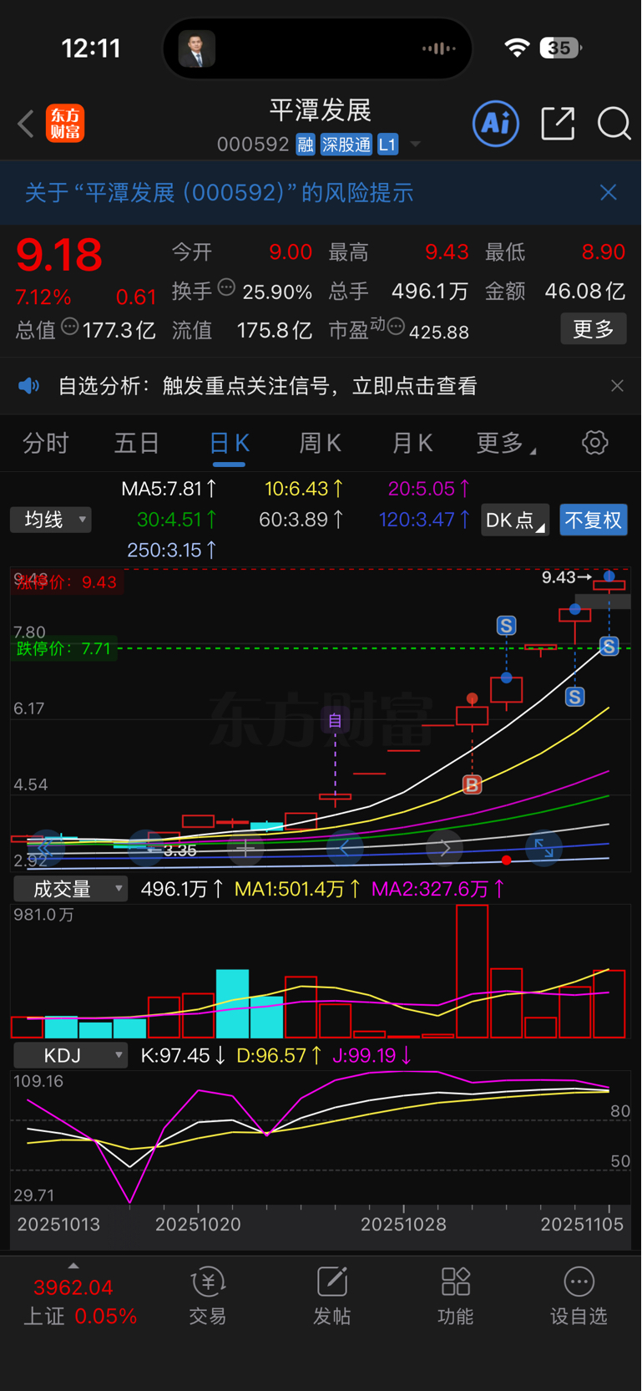This screenshot has width=642, height=1391.
Task: Tap the 深股通 badge
Action: click(346, 145)
